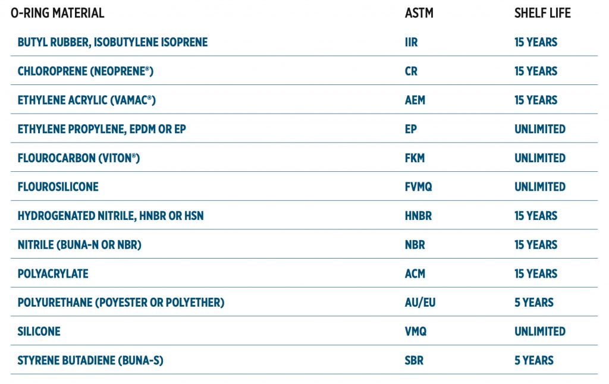Click the Unlimited shelf life for Silicone

point(540,332)
